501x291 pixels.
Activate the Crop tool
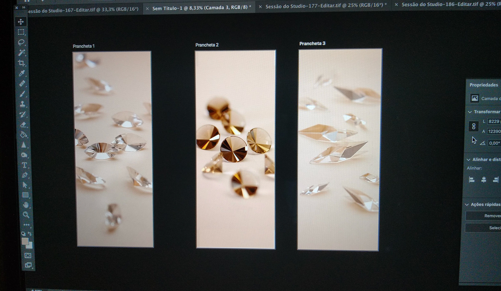coord(22,63)
